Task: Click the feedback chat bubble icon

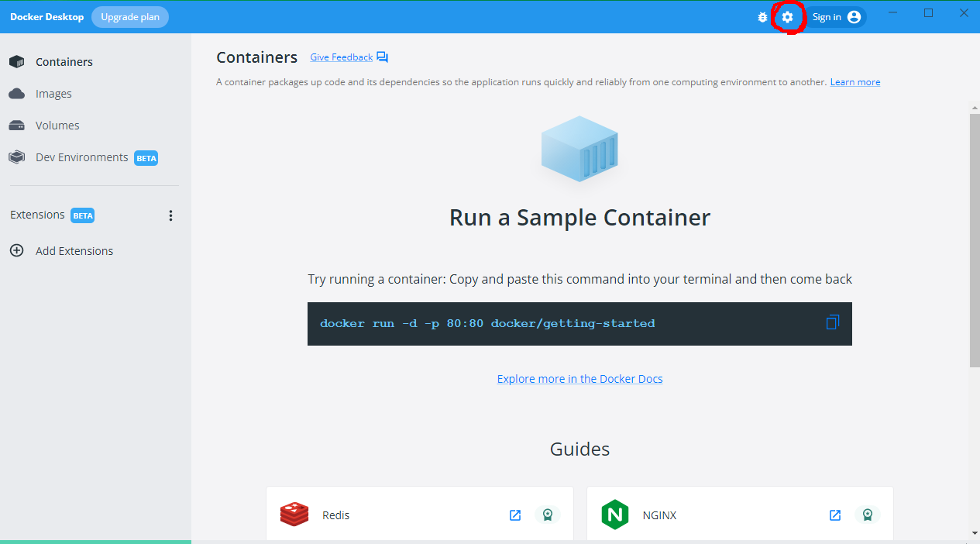Action: click(x=382, y=57)
